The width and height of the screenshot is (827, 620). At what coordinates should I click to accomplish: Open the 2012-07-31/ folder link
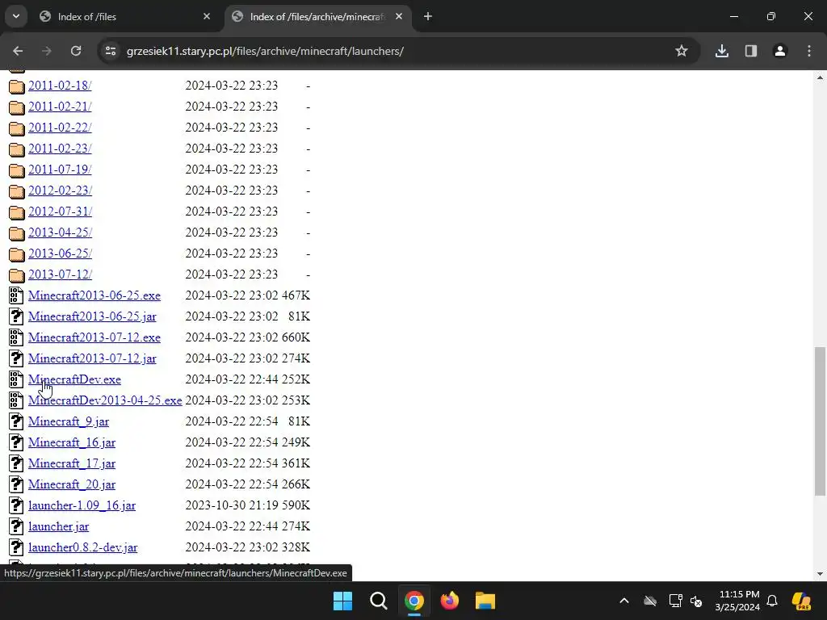tap(60, 212)
